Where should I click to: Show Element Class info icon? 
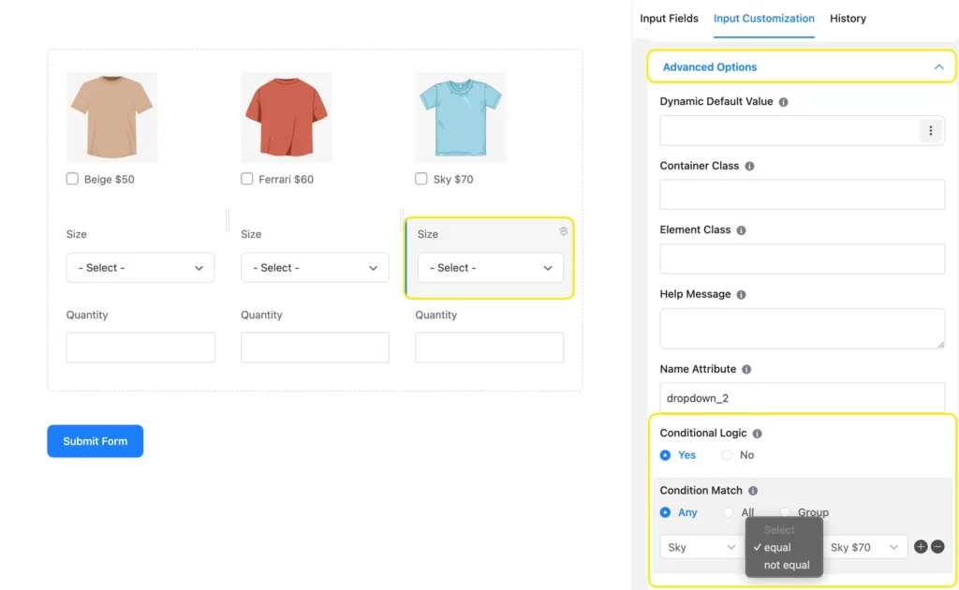[742, 230]
